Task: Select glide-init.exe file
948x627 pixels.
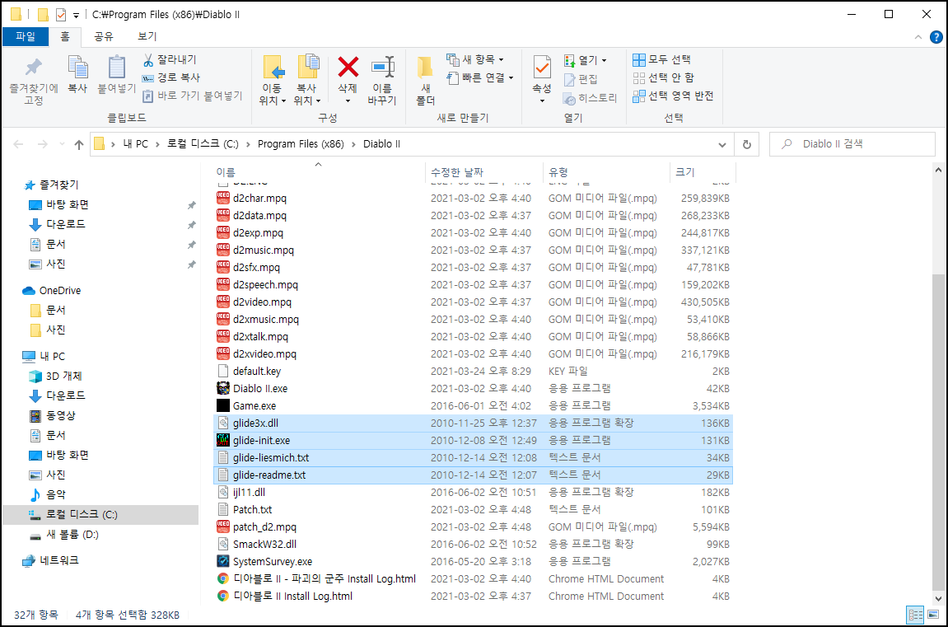Action: (x=474, y=440)
